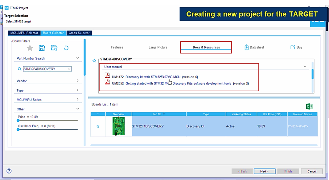The image size is (329, 180).
Task: Click the Buy external link icon
Action: point(293,47)
